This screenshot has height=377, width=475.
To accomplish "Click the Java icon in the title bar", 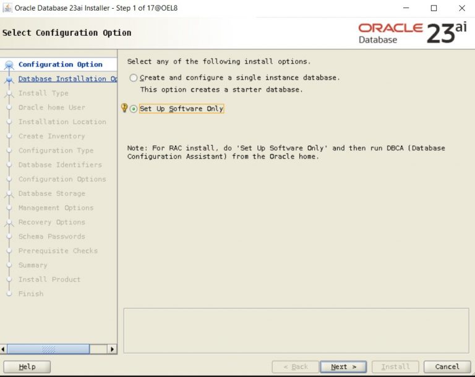I will click(7, 8).
